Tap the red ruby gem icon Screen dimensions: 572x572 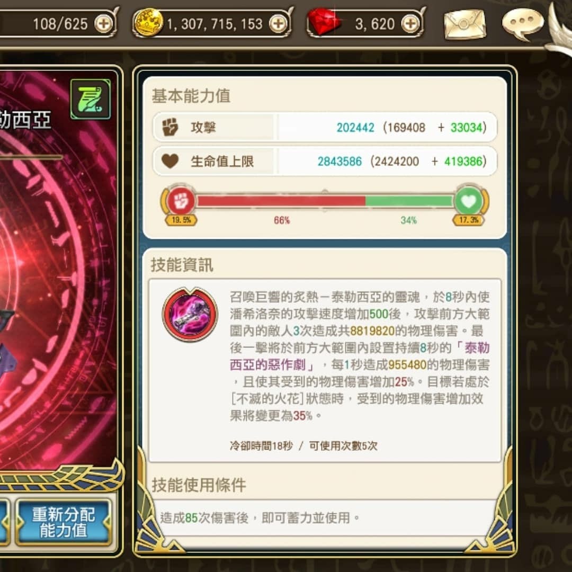[x=323, y=22]
